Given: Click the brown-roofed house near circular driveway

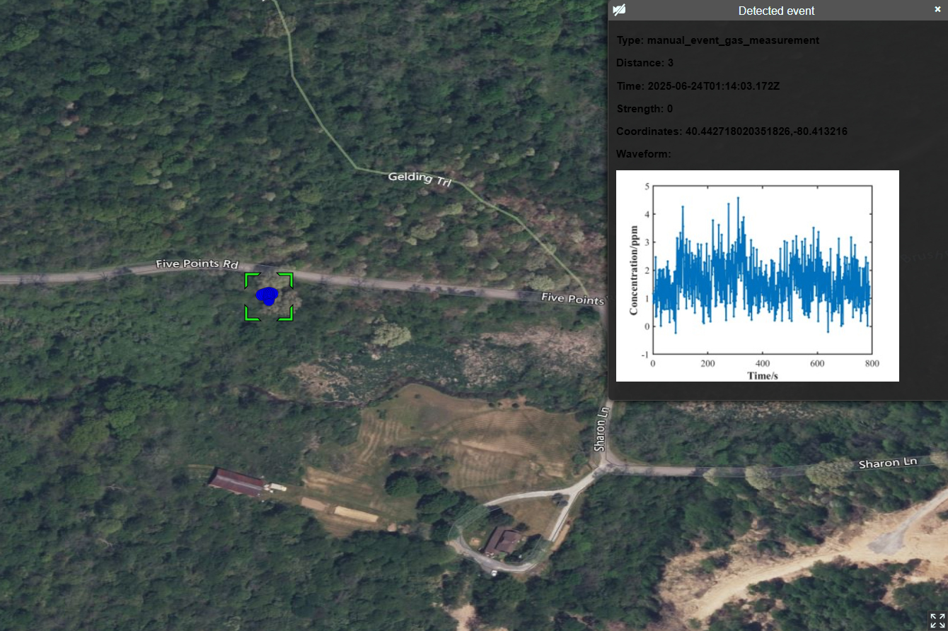Looking at the screenshot, I should tap(503, 541).
